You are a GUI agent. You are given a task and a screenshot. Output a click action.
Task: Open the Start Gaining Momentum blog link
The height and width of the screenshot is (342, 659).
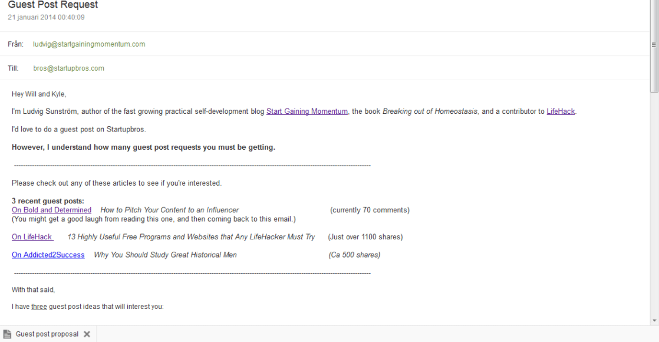[x=307, y=111]
